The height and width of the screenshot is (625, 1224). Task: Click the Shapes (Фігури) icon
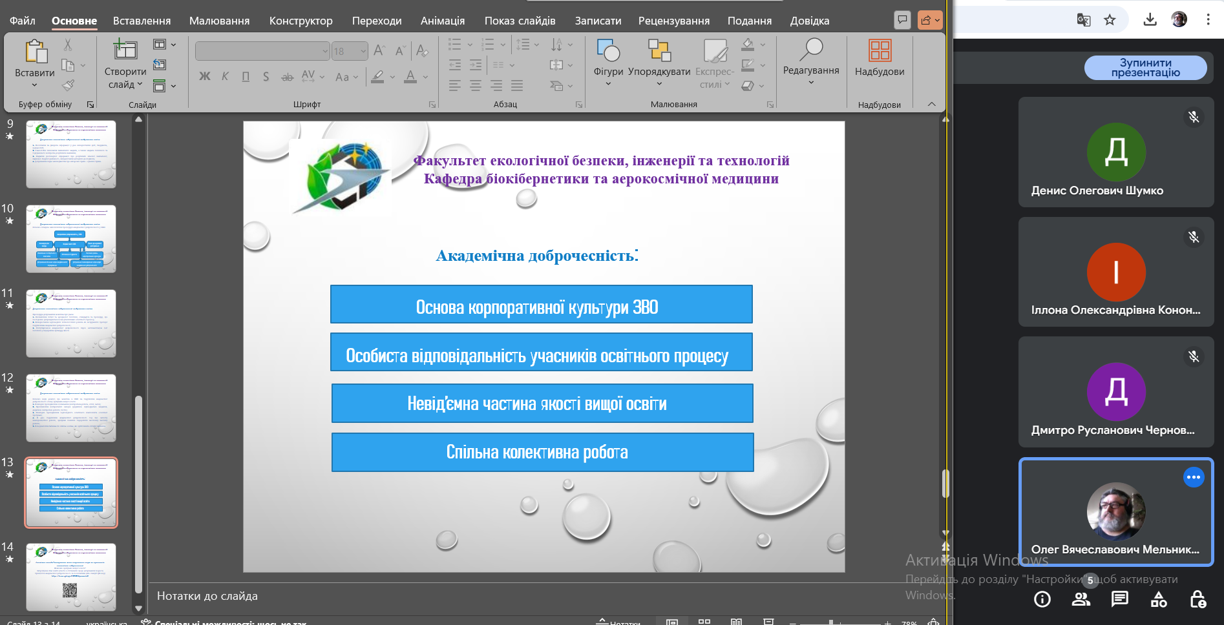[x=607, y=51]
